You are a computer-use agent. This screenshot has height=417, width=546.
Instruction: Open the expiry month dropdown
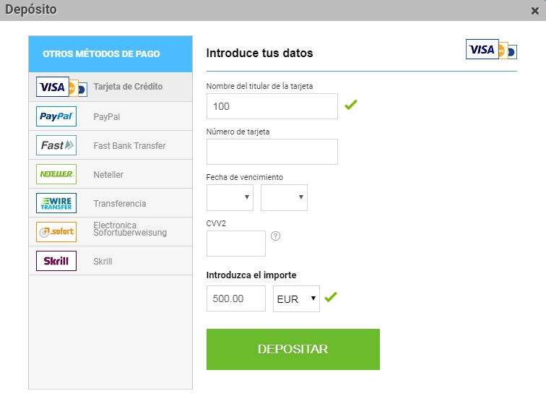[x=230, y=197]
